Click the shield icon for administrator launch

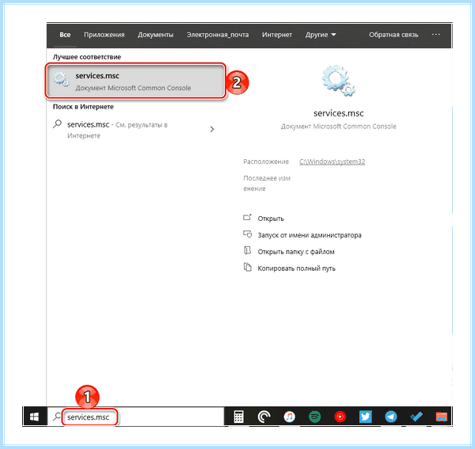[247, 234]
